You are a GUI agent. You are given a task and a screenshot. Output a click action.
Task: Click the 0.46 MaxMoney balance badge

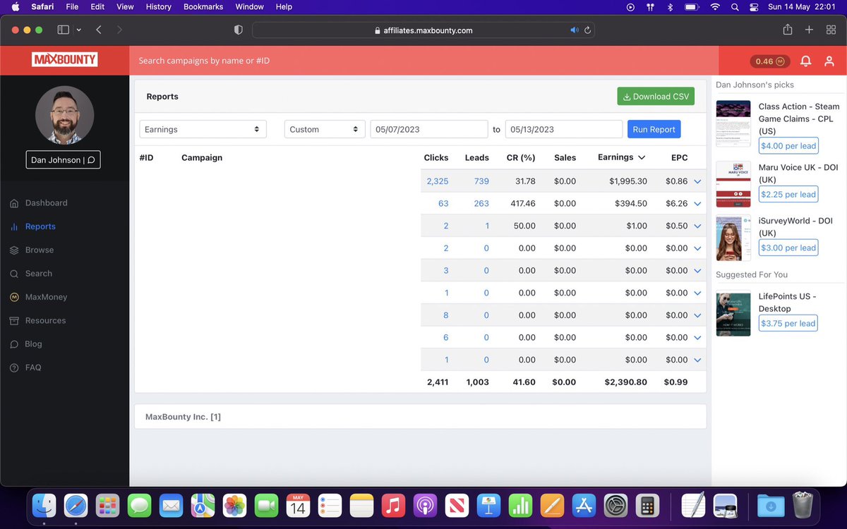click(x=769, y=61)
